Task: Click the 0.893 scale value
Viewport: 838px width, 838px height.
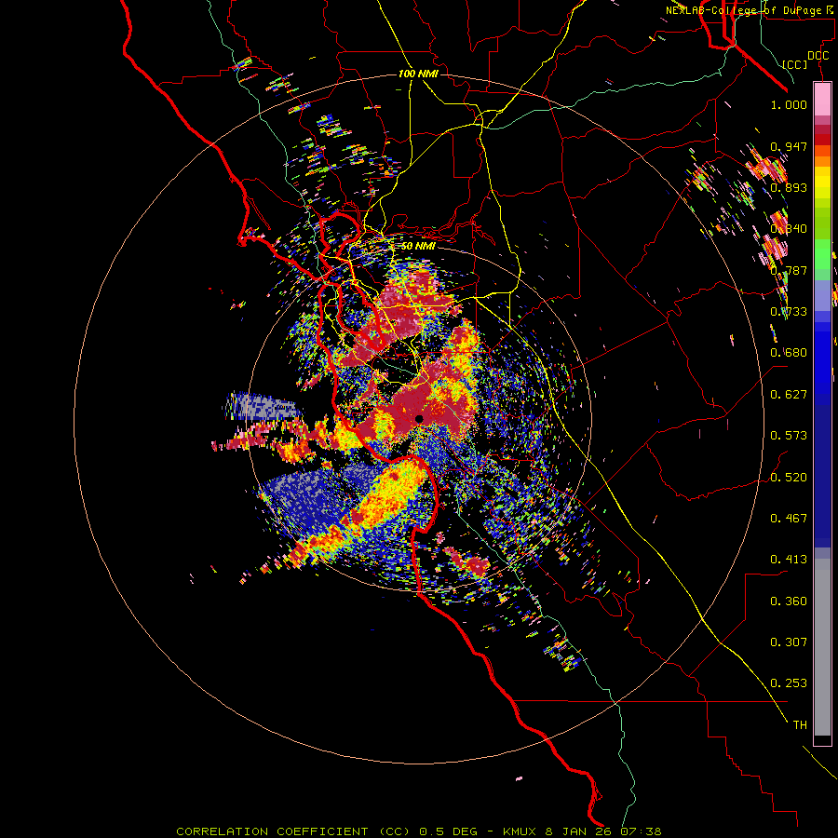Action: [789, 187]
